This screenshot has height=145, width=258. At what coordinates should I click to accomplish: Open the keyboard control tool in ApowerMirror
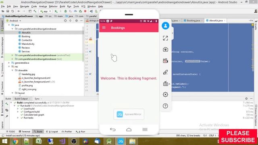pos(166,83)
